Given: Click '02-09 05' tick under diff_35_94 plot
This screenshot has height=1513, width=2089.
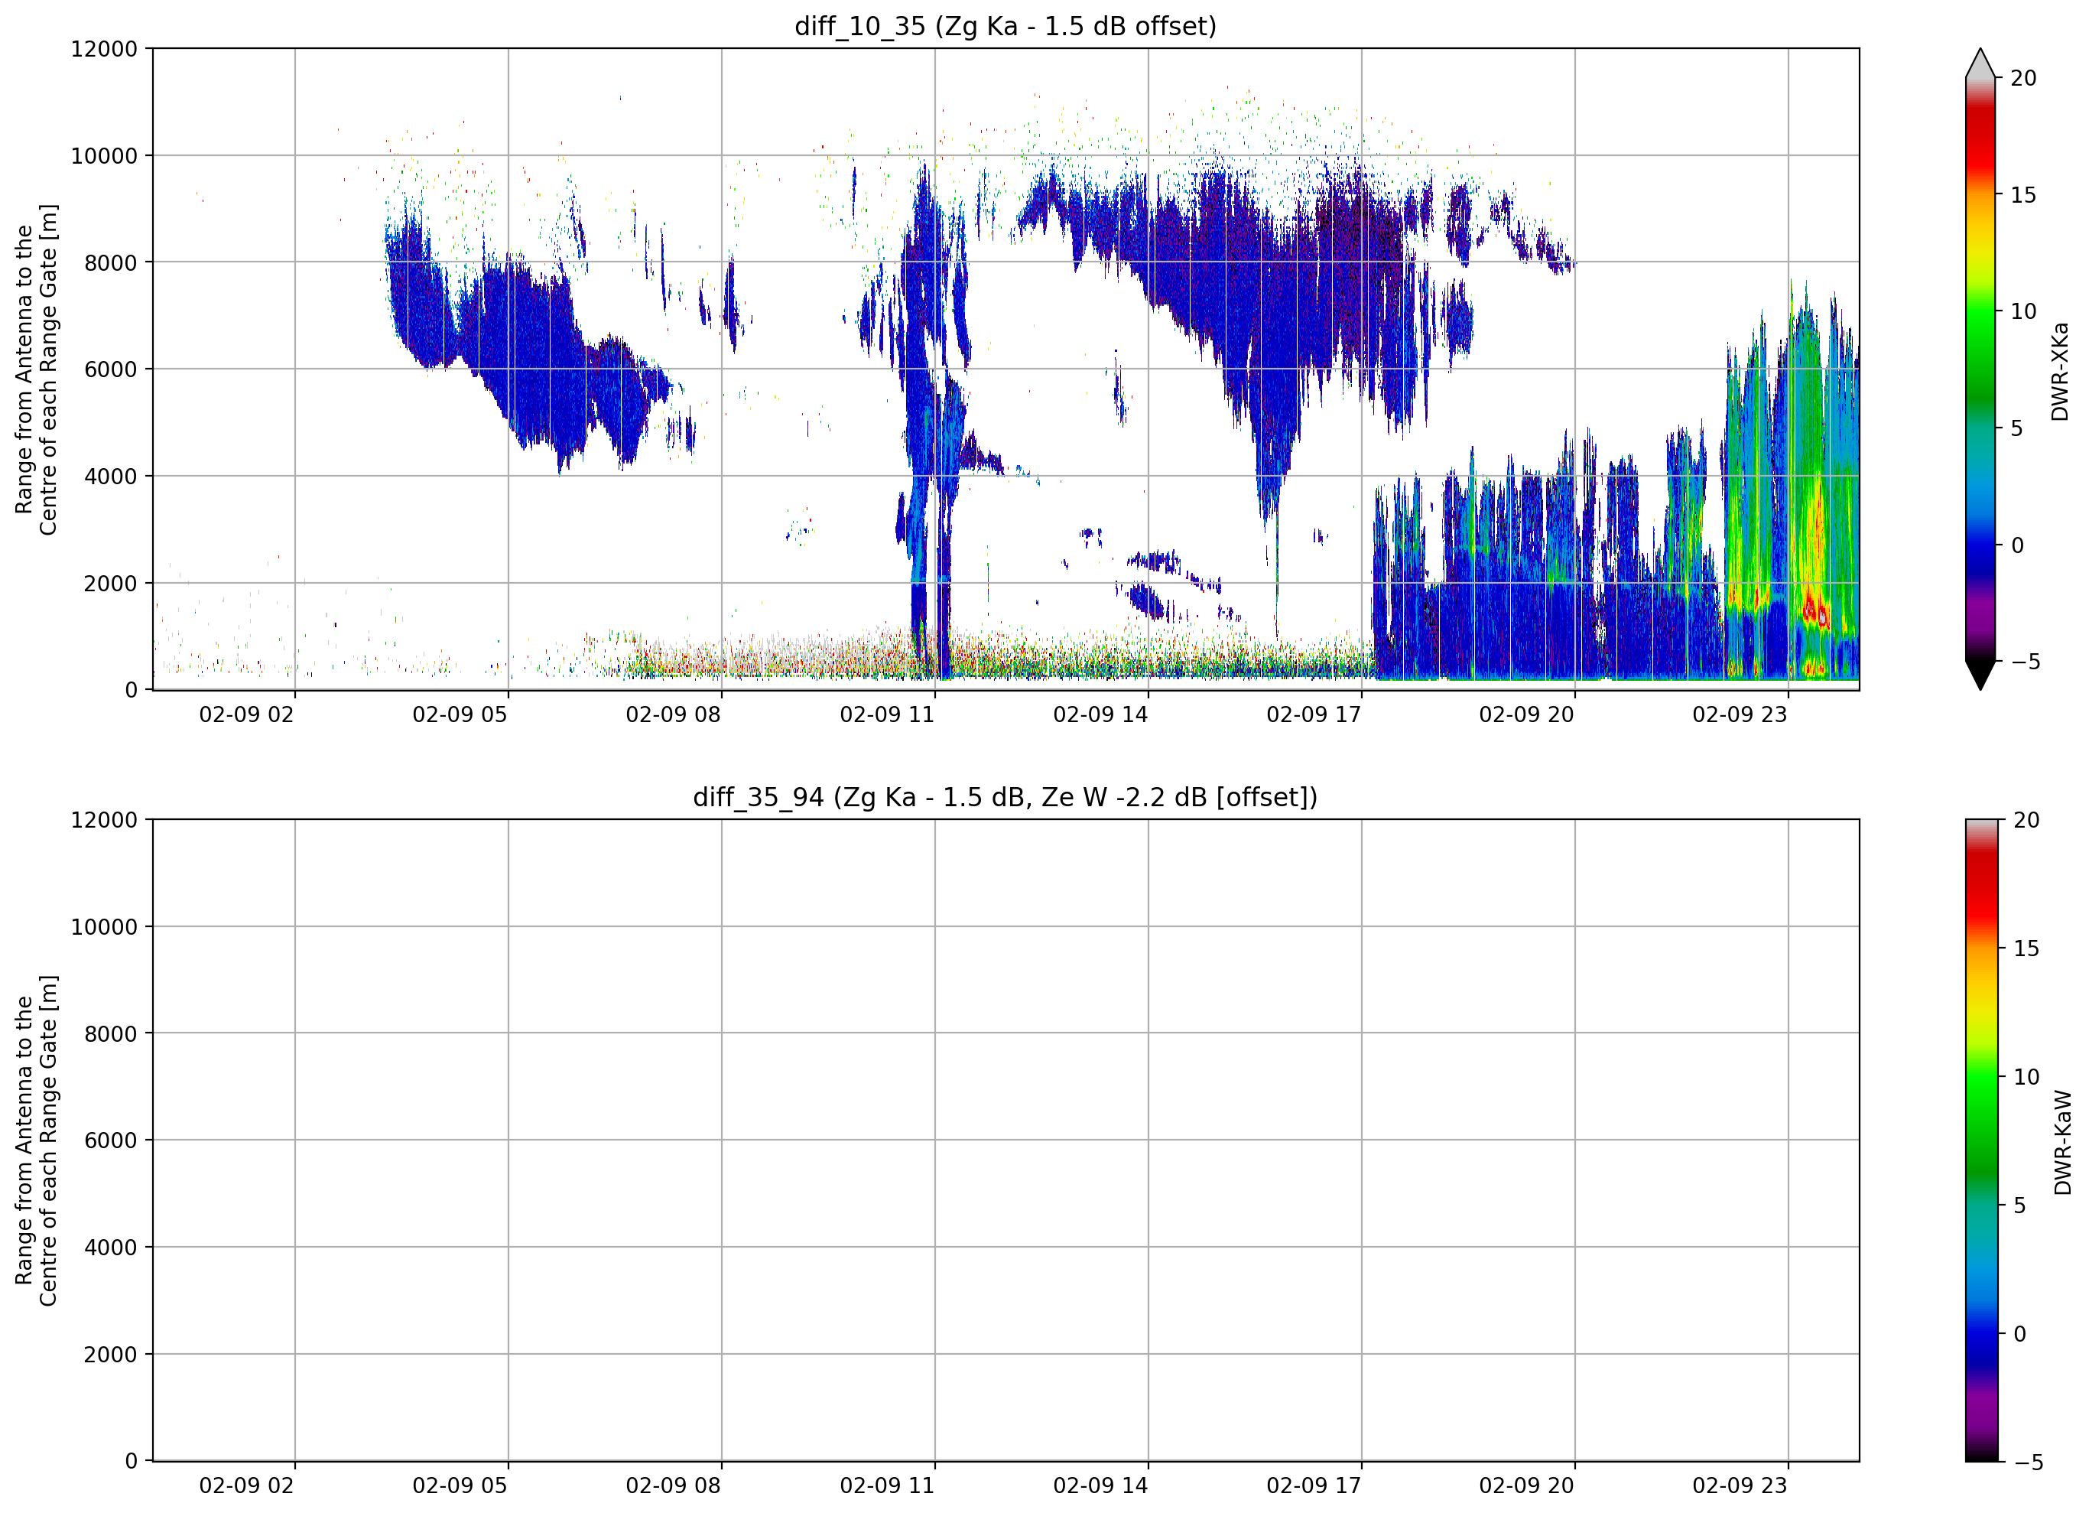Looking at the screenshot, I should pos(460,1486).
